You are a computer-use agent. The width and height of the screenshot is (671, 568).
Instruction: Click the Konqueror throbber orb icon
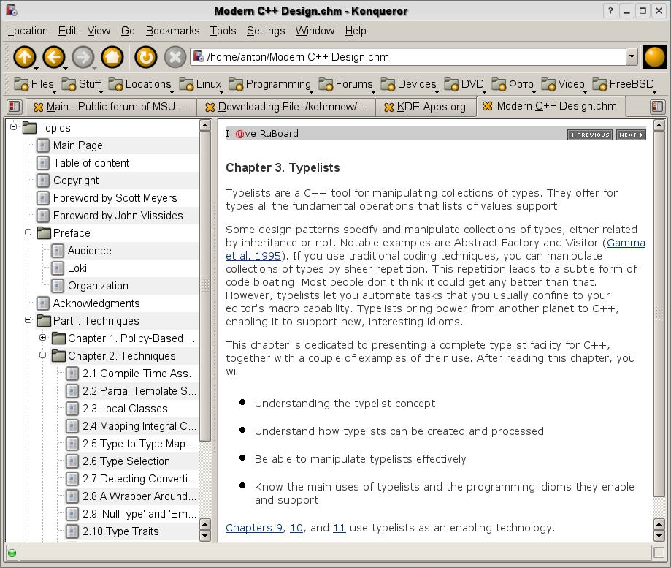(x=654, y=56)
